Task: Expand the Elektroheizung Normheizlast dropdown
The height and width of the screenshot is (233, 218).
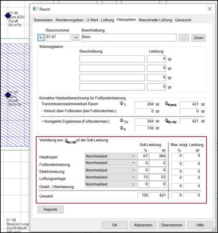Action: (x=110, y=170)
